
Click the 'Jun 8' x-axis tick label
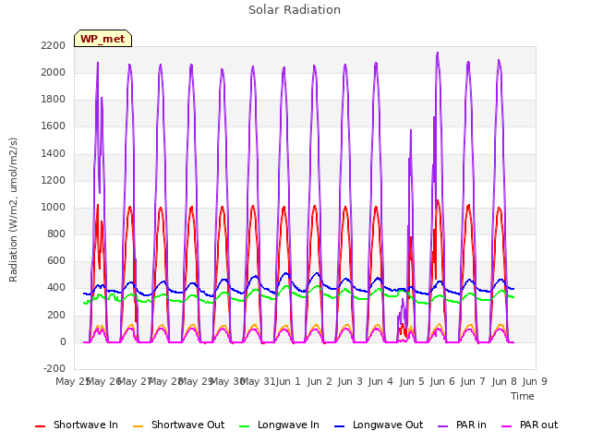504,381
